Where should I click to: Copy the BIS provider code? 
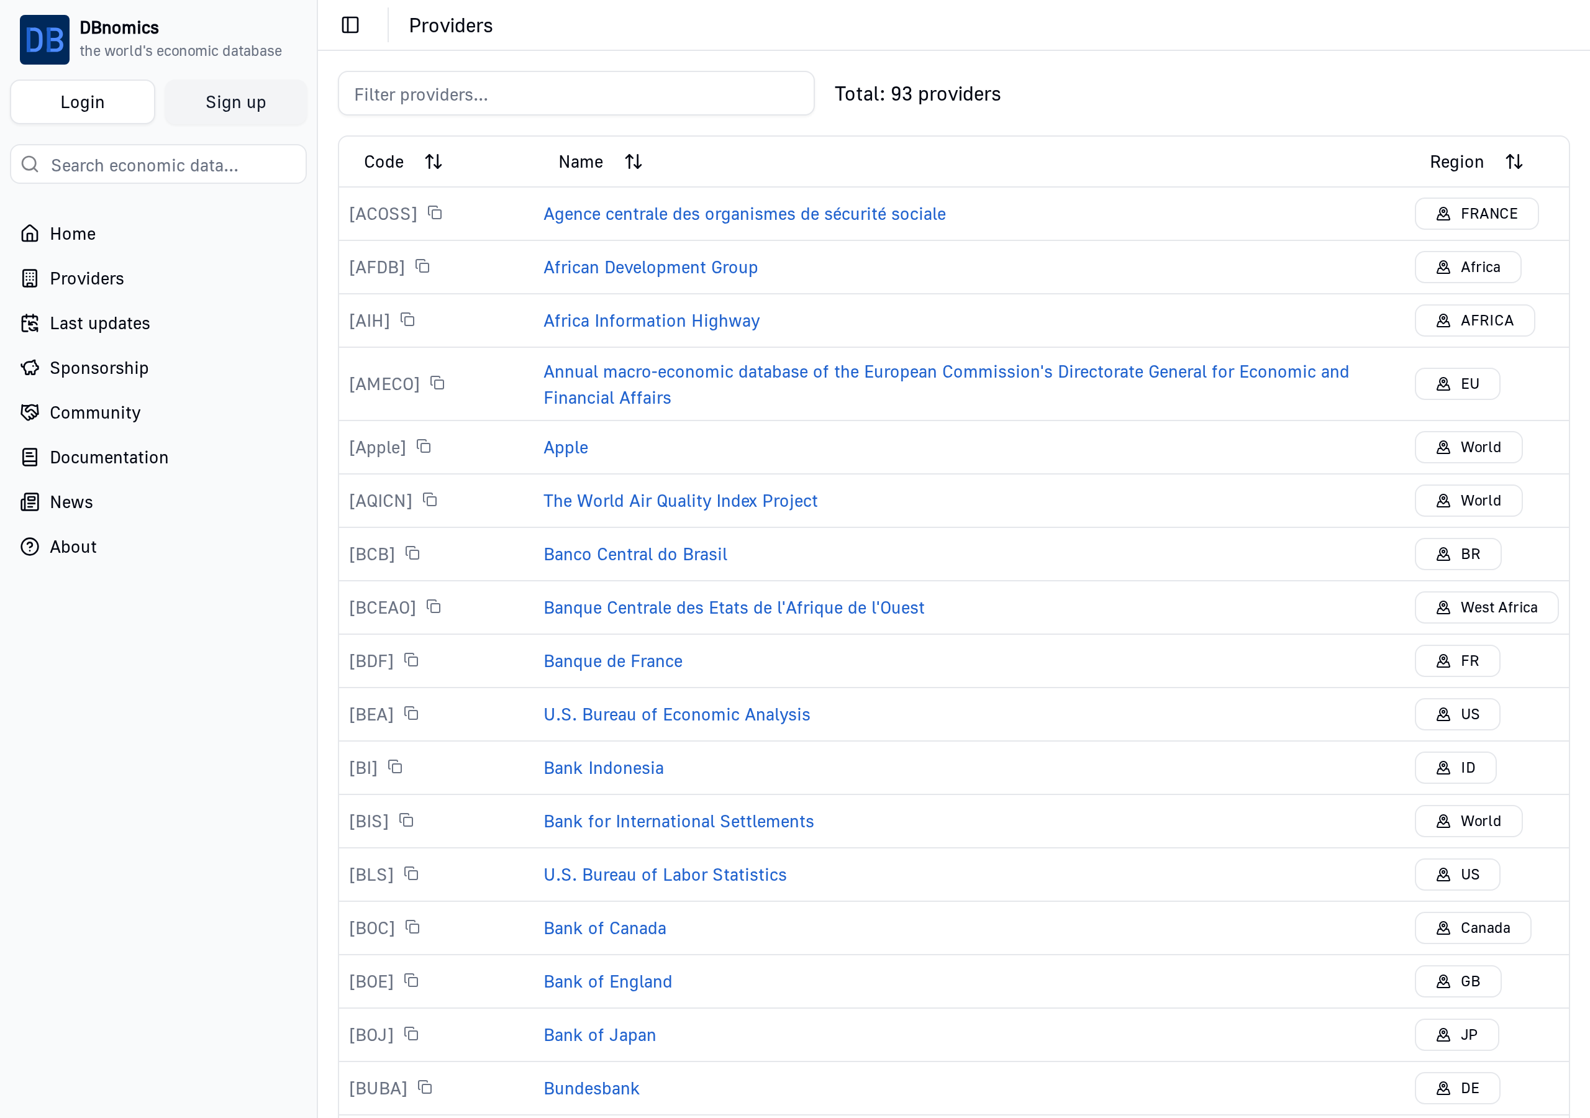coord(406,819)
